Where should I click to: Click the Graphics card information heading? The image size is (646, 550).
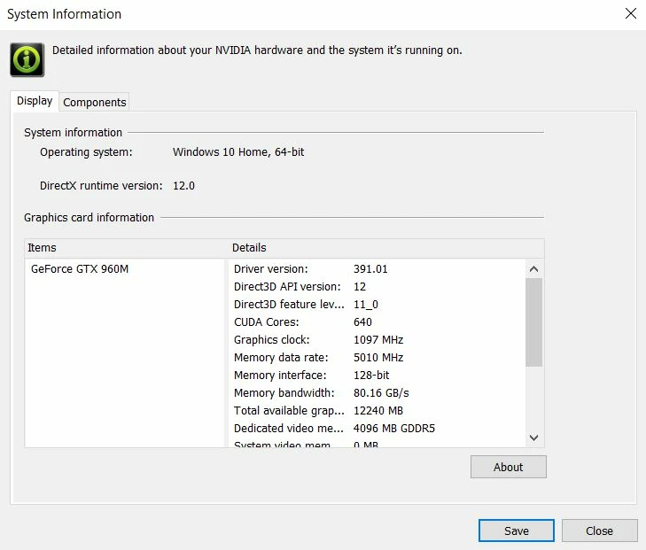[x=89, y=217]
